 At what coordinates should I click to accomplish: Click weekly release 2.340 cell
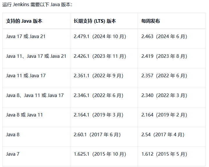[x=164, y=95]
